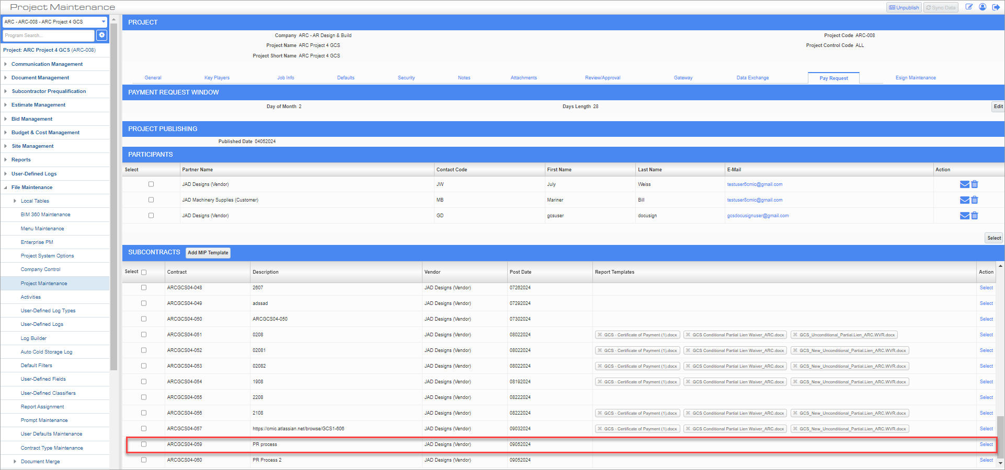Expand the Local Tables node

point(15,201)
